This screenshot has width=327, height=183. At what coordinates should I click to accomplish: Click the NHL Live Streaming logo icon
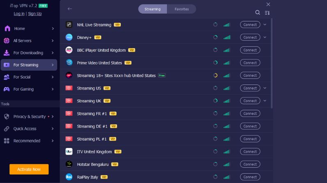coord(69,25)
